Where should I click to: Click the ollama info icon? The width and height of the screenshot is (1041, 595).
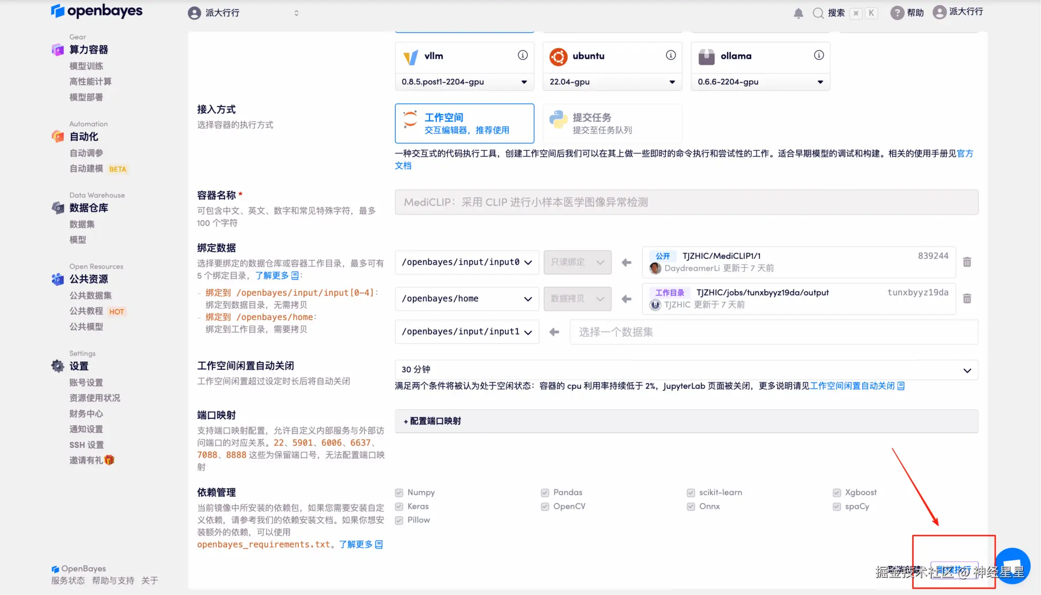click(819, 55)
